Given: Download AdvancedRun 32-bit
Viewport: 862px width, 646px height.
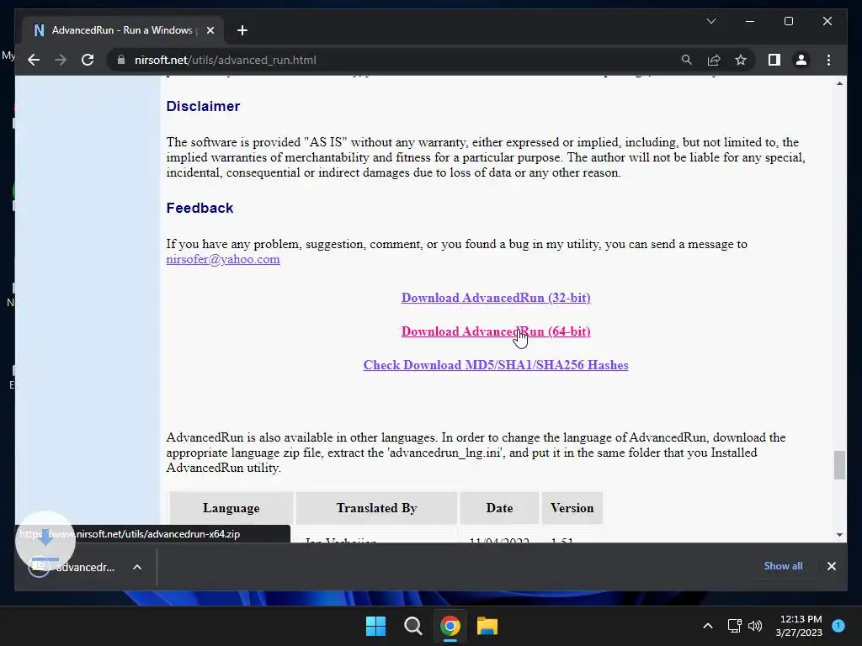Looking at the screenshot, I should (496, 298).
